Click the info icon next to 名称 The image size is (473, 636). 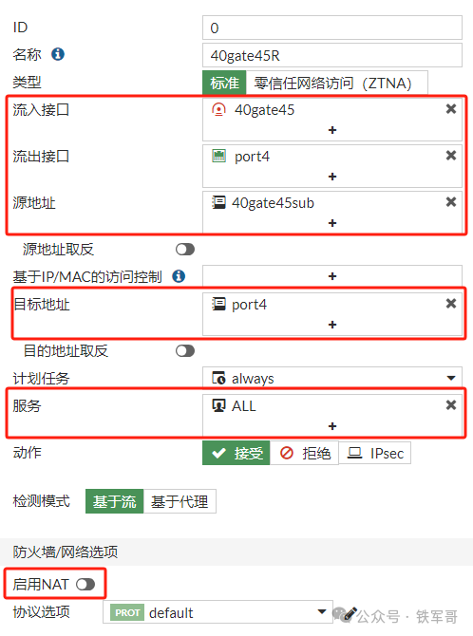[x=58, y=54]
